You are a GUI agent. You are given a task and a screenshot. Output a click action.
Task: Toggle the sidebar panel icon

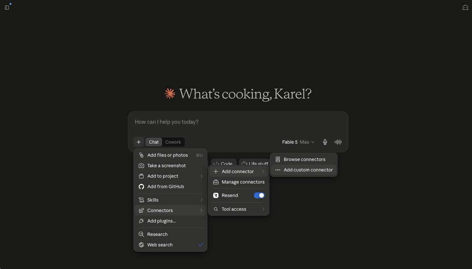(x=7, y=8)
